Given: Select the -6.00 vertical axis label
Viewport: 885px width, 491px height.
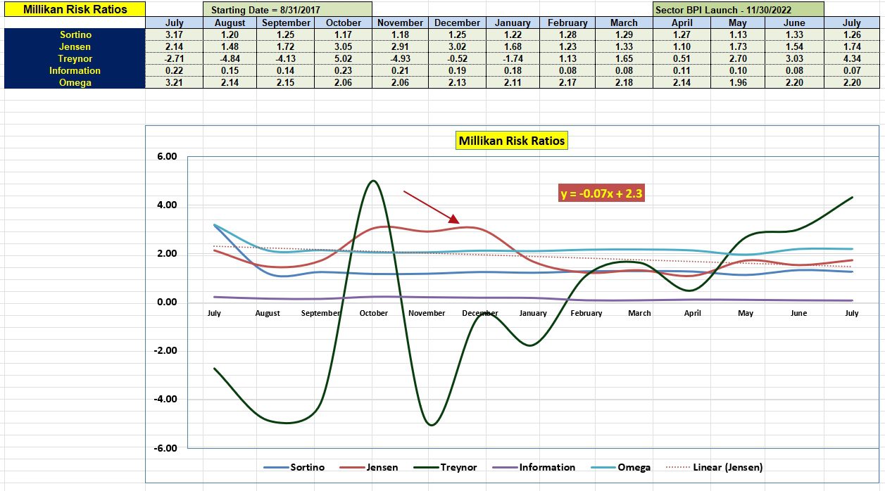Looking at the screenshot, I should tap(165, 447).
